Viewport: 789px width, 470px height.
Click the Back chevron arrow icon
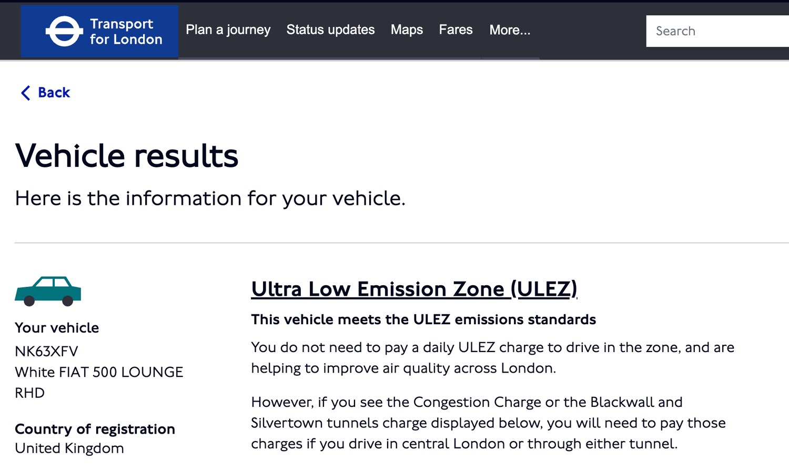[x=25, y=93]
